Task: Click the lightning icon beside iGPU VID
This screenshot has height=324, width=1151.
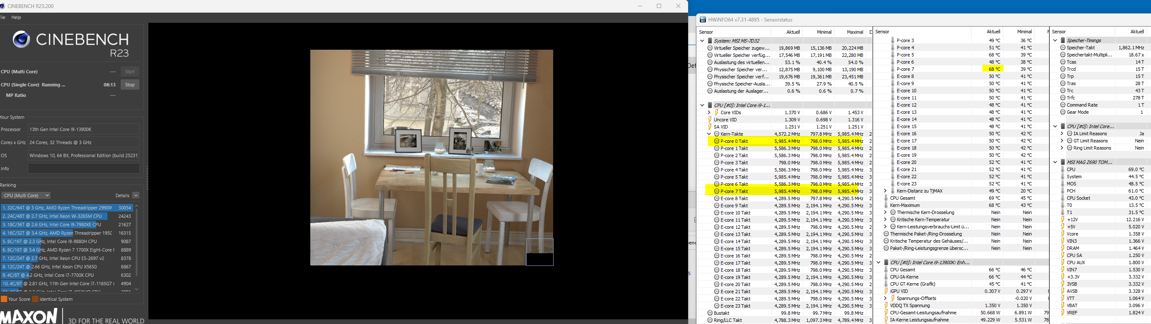Action: 886,291
